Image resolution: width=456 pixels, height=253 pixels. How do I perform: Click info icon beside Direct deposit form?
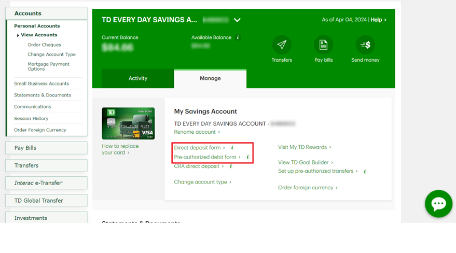click(x=232, y=148)
